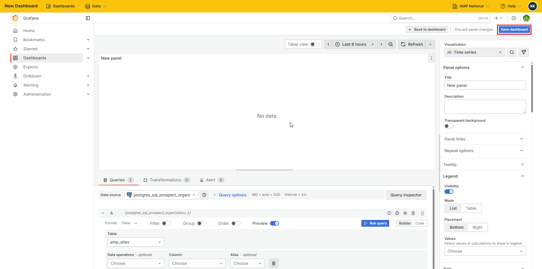Screen dimensions: 542x269
Task: Switch query editor to Code mode
Action: tap(420, 223)
